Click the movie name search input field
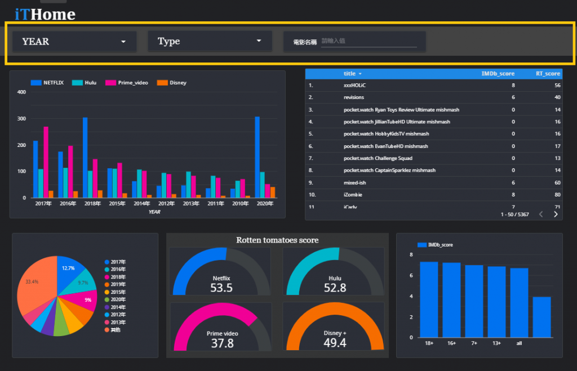The image size is (577, 371). [369, 41]
